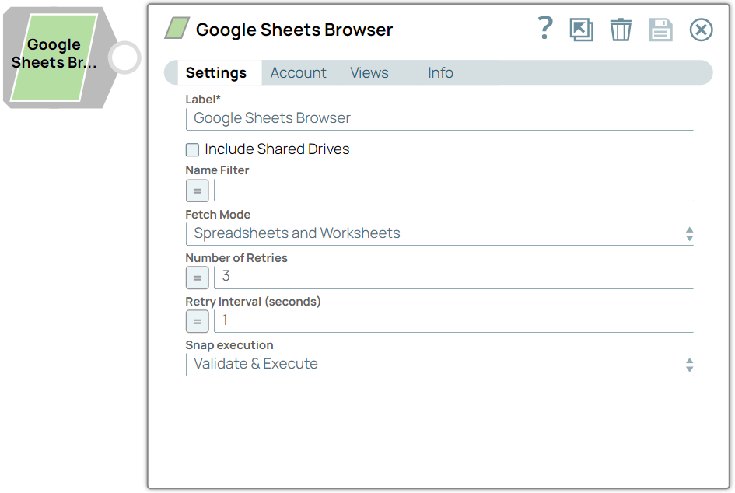Select the Google Sheets Browser snap on canvas

pos(54,58)
